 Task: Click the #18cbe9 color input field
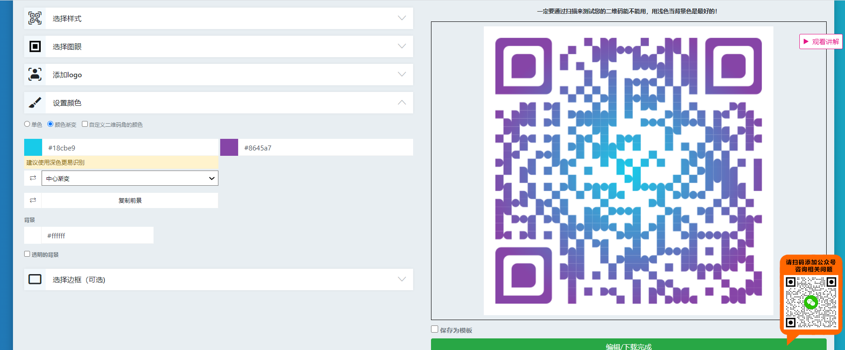point(130,147)
